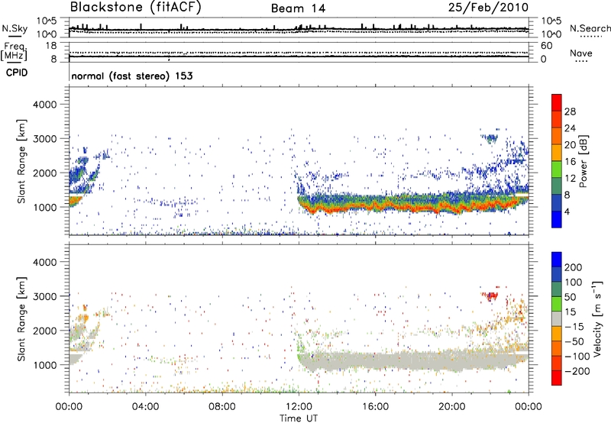The width and height of the screenshot is (611, 423).
Task: Pick the blue top segment of velocity colorbar
Action: pos(557,260)
